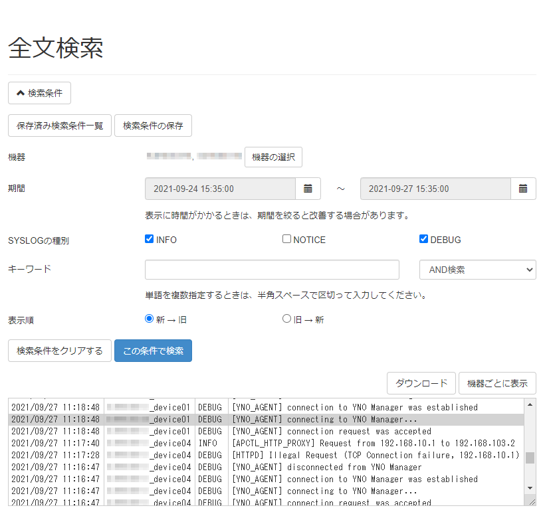Open the 機器の選択 device picker

pos(273,157)
